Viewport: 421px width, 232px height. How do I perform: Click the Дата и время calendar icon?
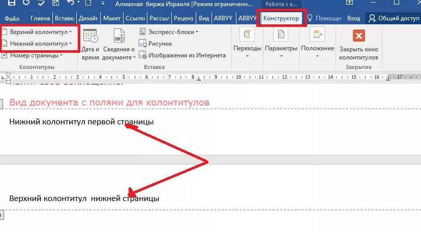pos(90,36)
